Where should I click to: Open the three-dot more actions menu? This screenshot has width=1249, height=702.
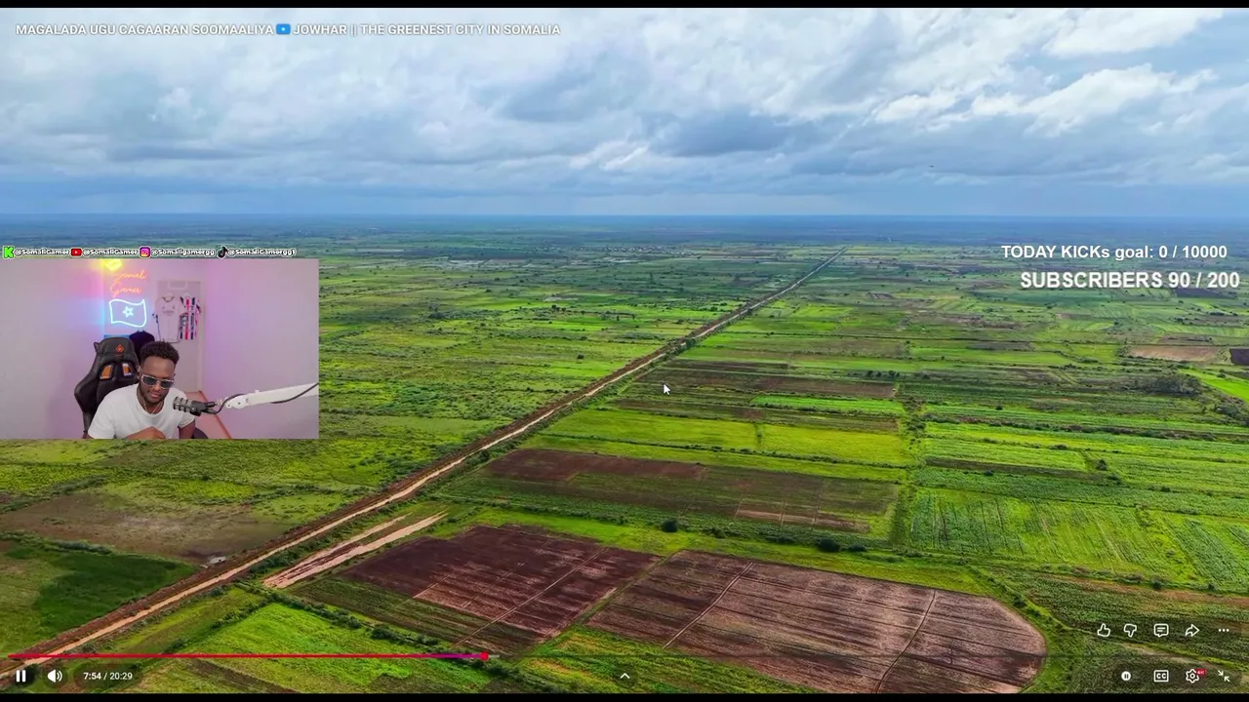click(1224, 631)
